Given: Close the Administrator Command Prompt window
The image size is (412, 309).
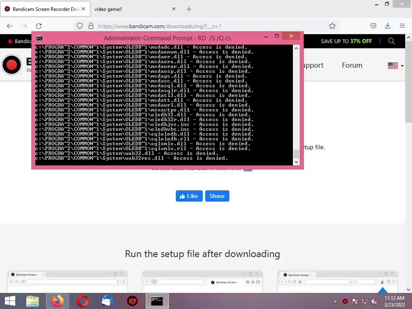Looking at the screenshot, I should pos(291,36).
